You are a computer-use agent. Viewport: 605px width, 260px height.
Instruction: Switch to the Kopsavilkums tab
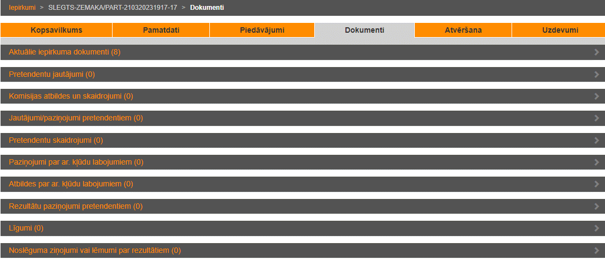(x=56, y=30)
